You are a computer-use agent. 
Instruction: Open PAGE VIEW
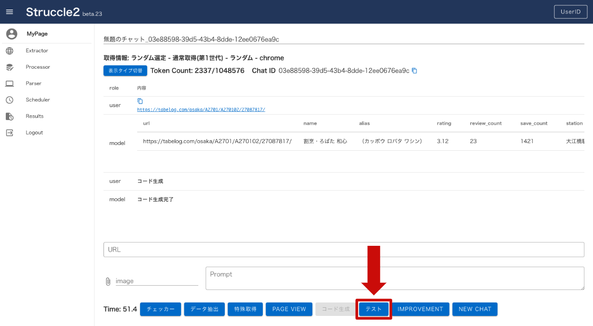tap(289, 309)
